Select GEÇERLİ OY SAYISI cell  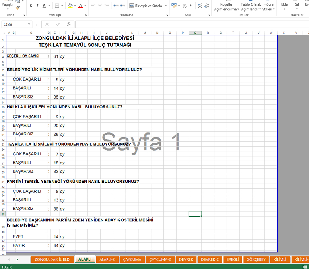coord(23,56)
